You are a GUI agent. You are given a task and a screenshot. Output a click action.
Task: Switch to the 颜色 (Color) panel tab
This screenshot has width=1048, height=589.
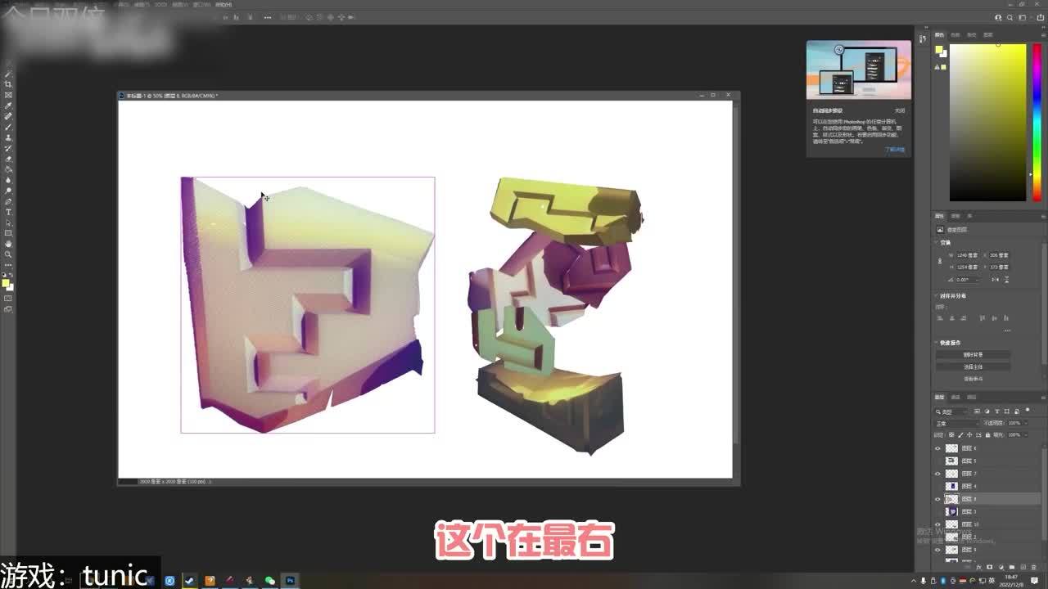pyautogui.click(x=940, y=35)
